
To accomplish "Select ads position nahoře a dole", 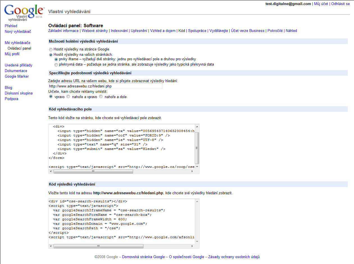I will (101, 97).
